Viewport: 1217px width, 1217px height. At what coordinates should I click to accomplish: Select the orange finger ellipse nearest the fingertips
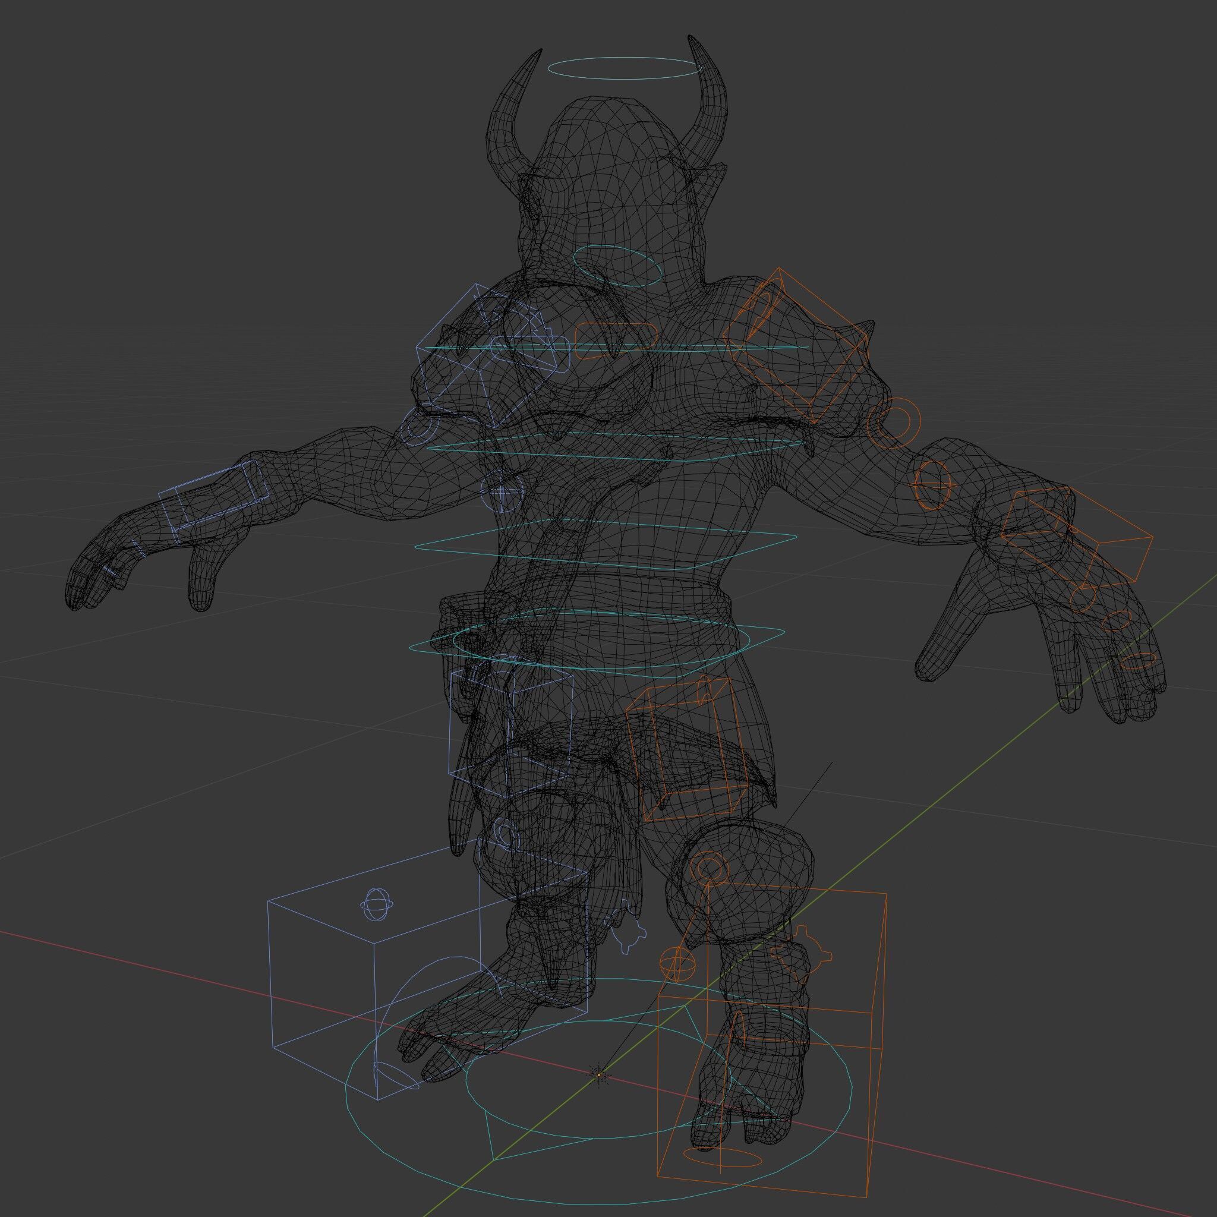1137,660
